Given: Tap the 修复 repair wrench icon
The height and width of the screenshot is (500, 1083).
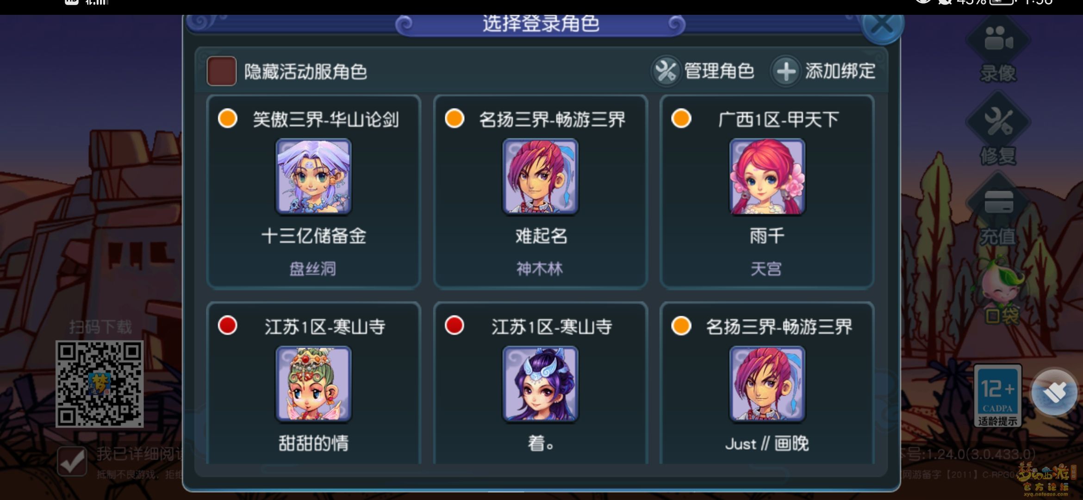Looking at the screenshot, I should coord(998,121).
